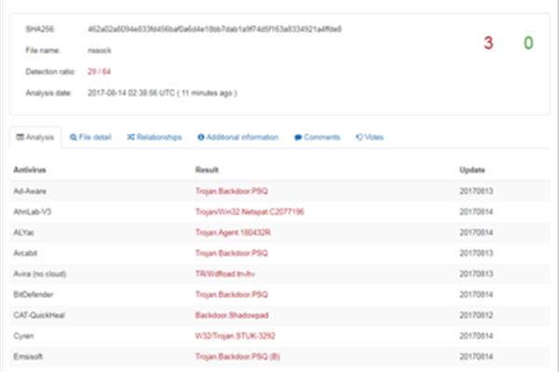The image size is (559, 372).
Task: Click Ad-Aware's update date 20170813
Action: [476, 192]
